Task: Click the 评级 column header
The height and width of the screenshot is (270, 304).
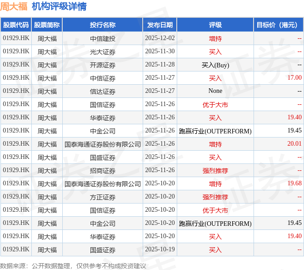Action: click(215, 25)
